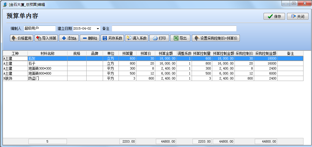Click the 价格套用 toolbar button
This screenshot has height=147, width=312.
21,38
